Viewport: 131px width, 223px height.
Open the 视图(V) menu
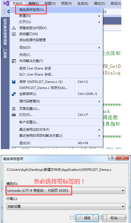click(50, 3)
